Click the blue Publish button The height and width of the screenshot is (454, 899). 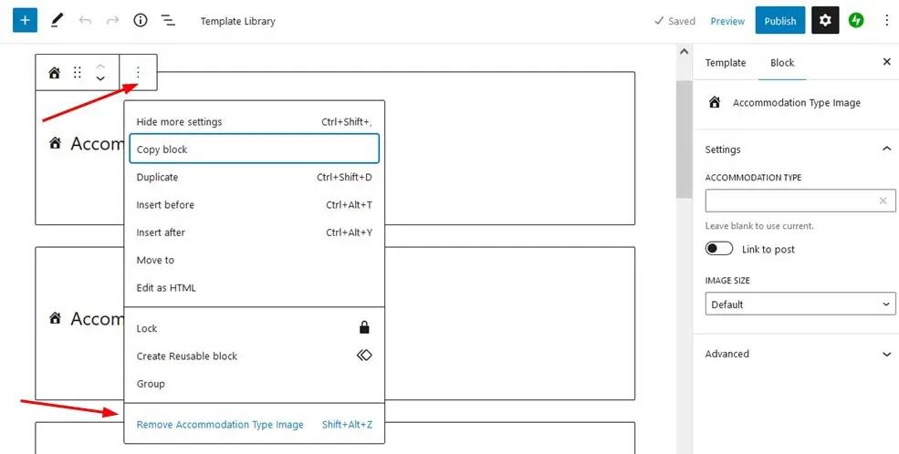779,21
